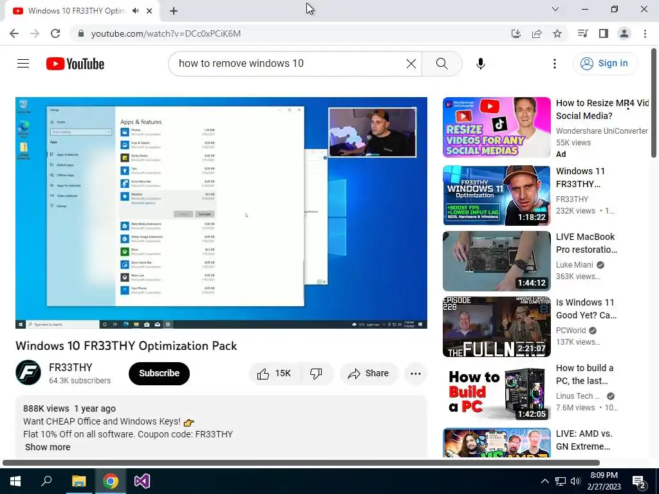Open Wondershare UniConverter advertiser name
The height and width of the screenshot is (494, 659).
(602, 131)
